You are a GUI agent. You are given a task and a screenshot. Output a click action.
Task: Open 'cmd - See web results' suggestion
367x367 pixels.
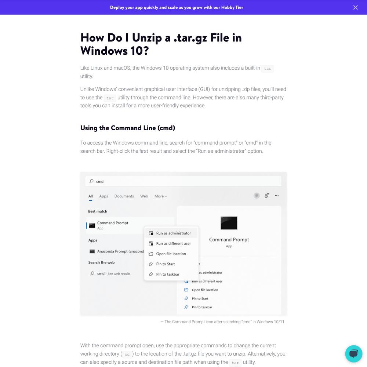[x=114, y=273]
